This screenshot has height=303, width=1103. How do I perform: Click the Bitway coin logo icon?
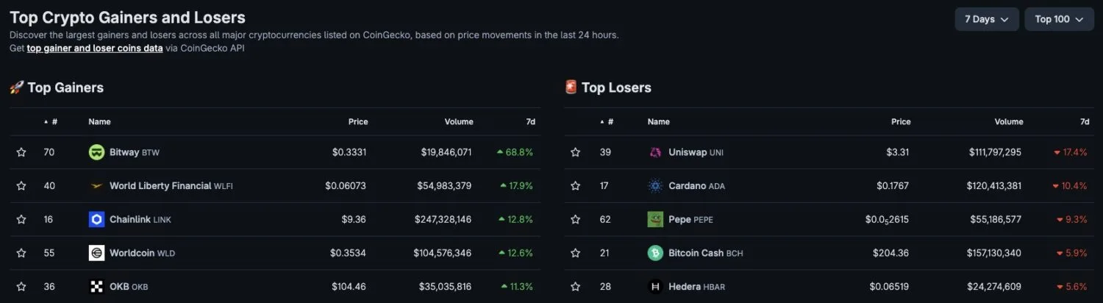(x=96, y=152)
